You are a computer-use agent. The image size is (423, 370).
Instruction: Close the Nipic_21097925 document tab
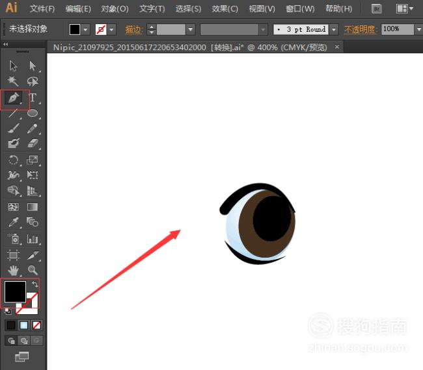[336, 47]
